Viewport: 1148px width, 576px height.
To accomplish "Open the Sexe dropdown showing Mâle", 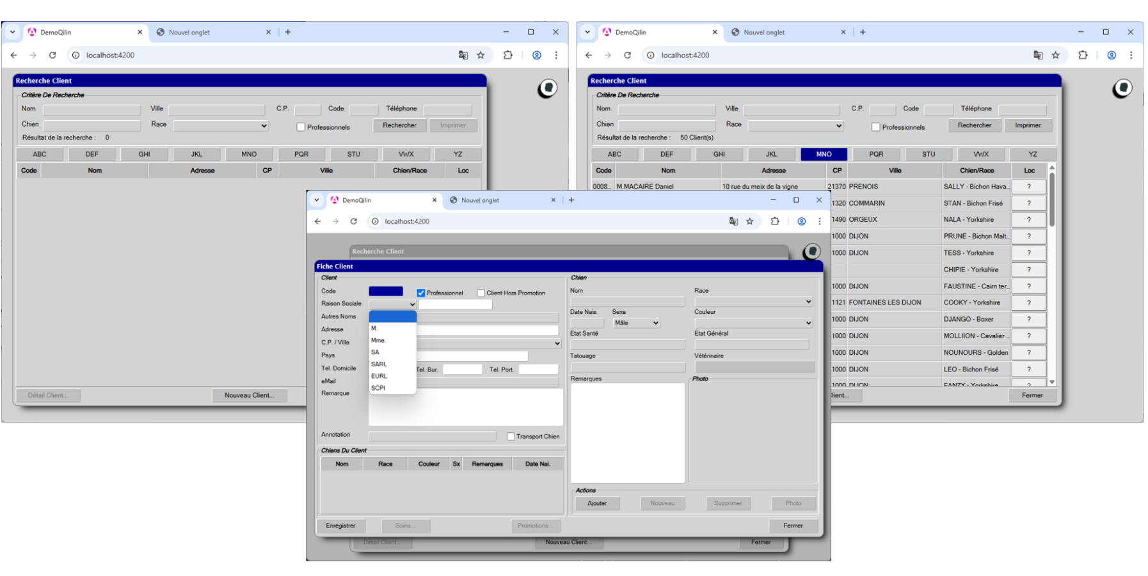I will click(x=635, y=323).
